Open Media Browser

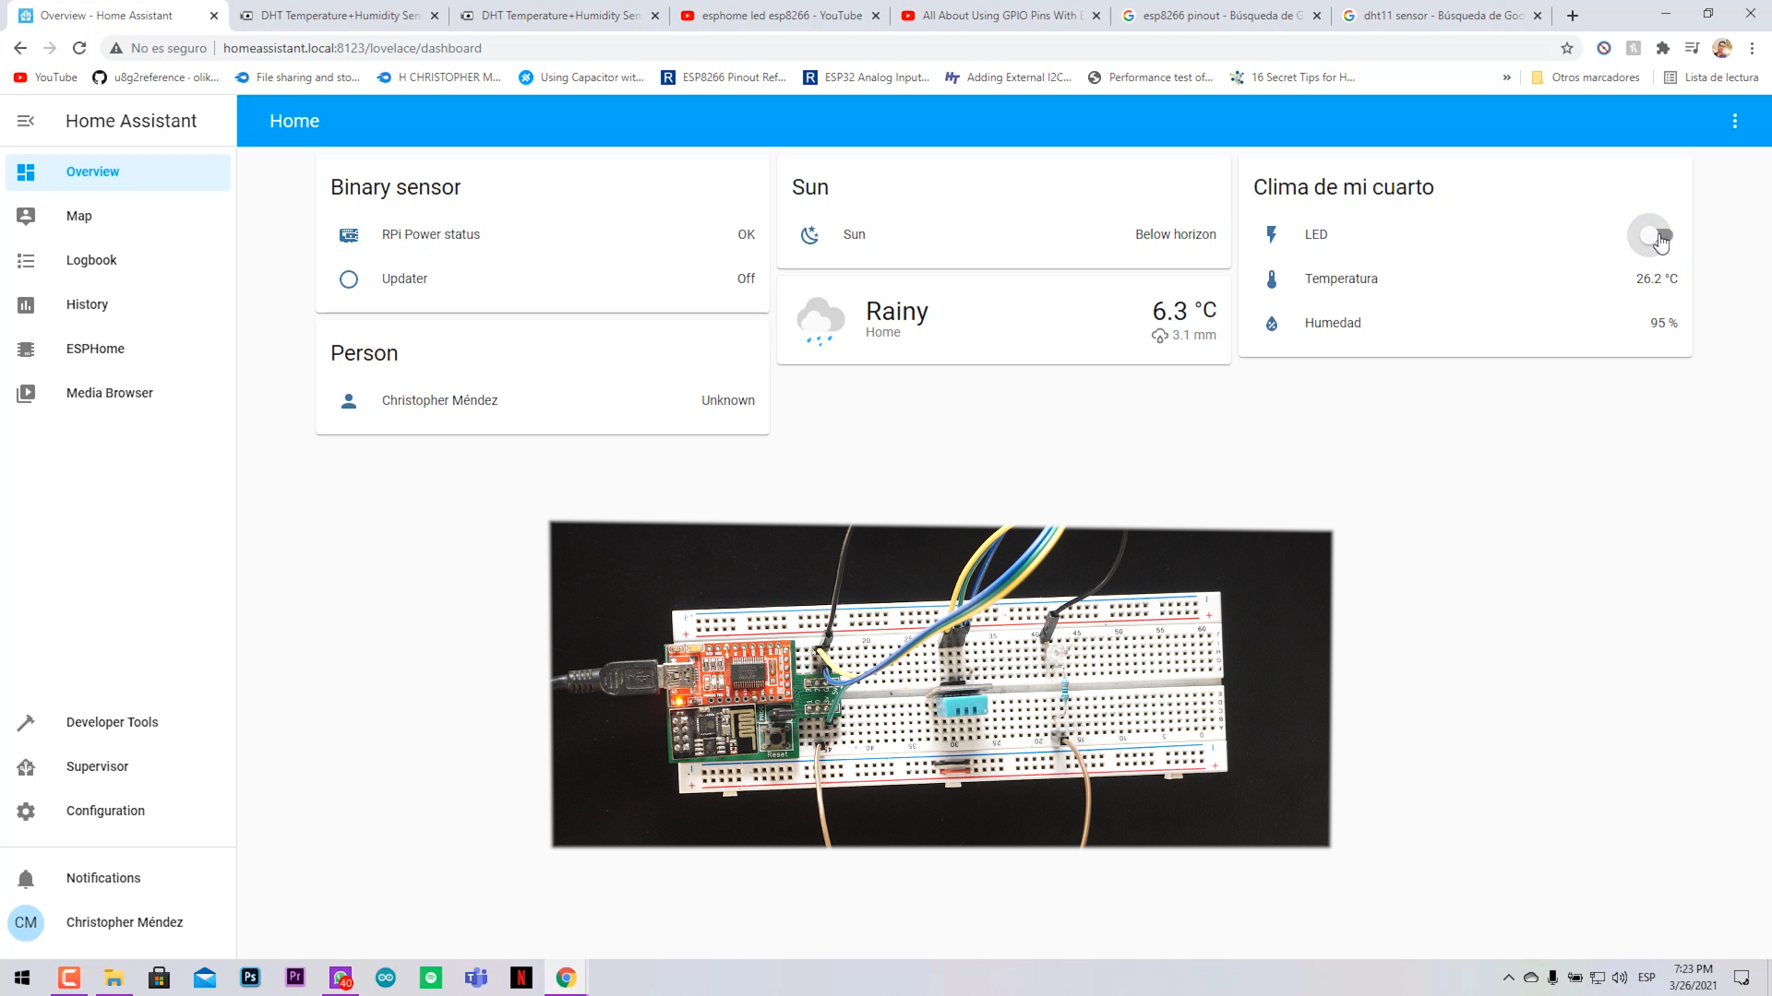pos(118,393)
